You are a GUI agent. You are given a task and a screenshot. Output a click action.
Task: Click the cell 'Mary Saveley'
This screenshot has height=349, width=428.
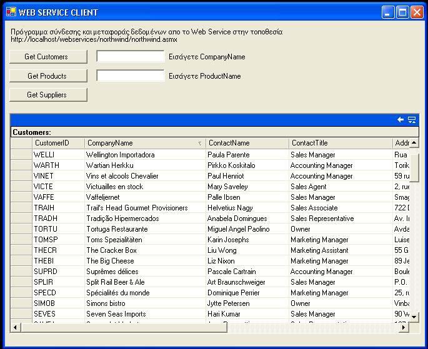coord(247,187)
